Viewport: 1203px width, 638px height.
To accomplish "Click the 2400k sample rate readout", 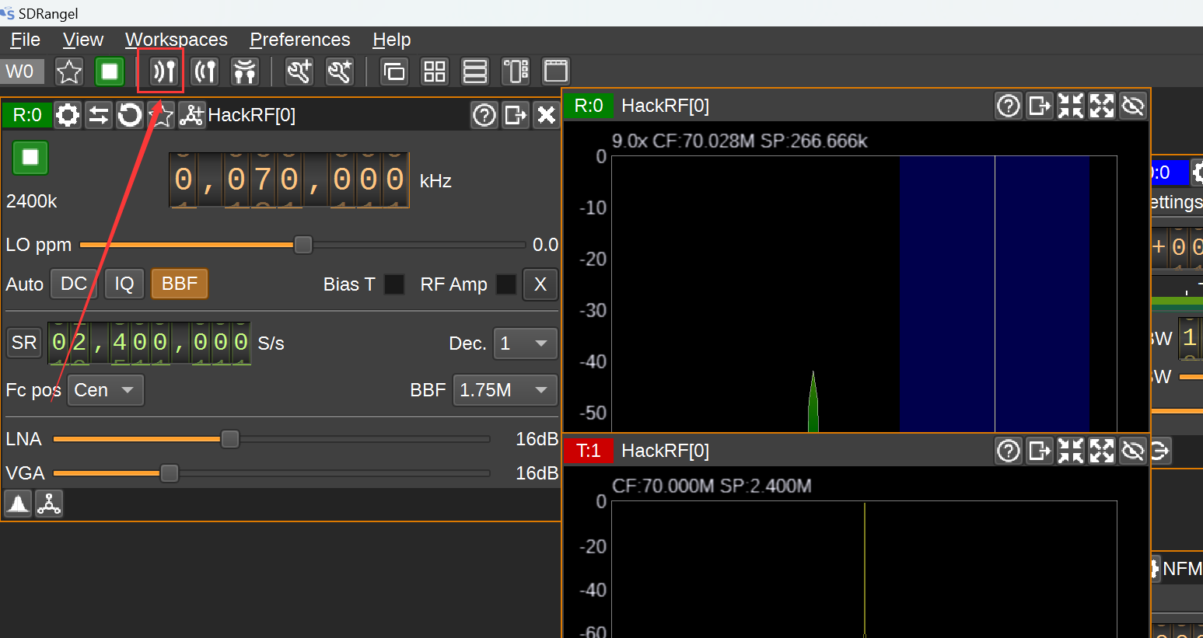I will pos(32,201).
